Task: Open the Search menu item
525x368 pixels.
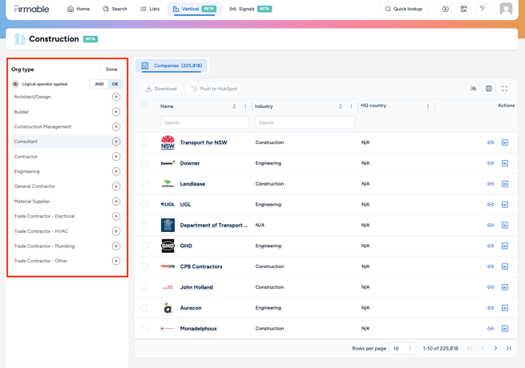Action: coord(115,9)
